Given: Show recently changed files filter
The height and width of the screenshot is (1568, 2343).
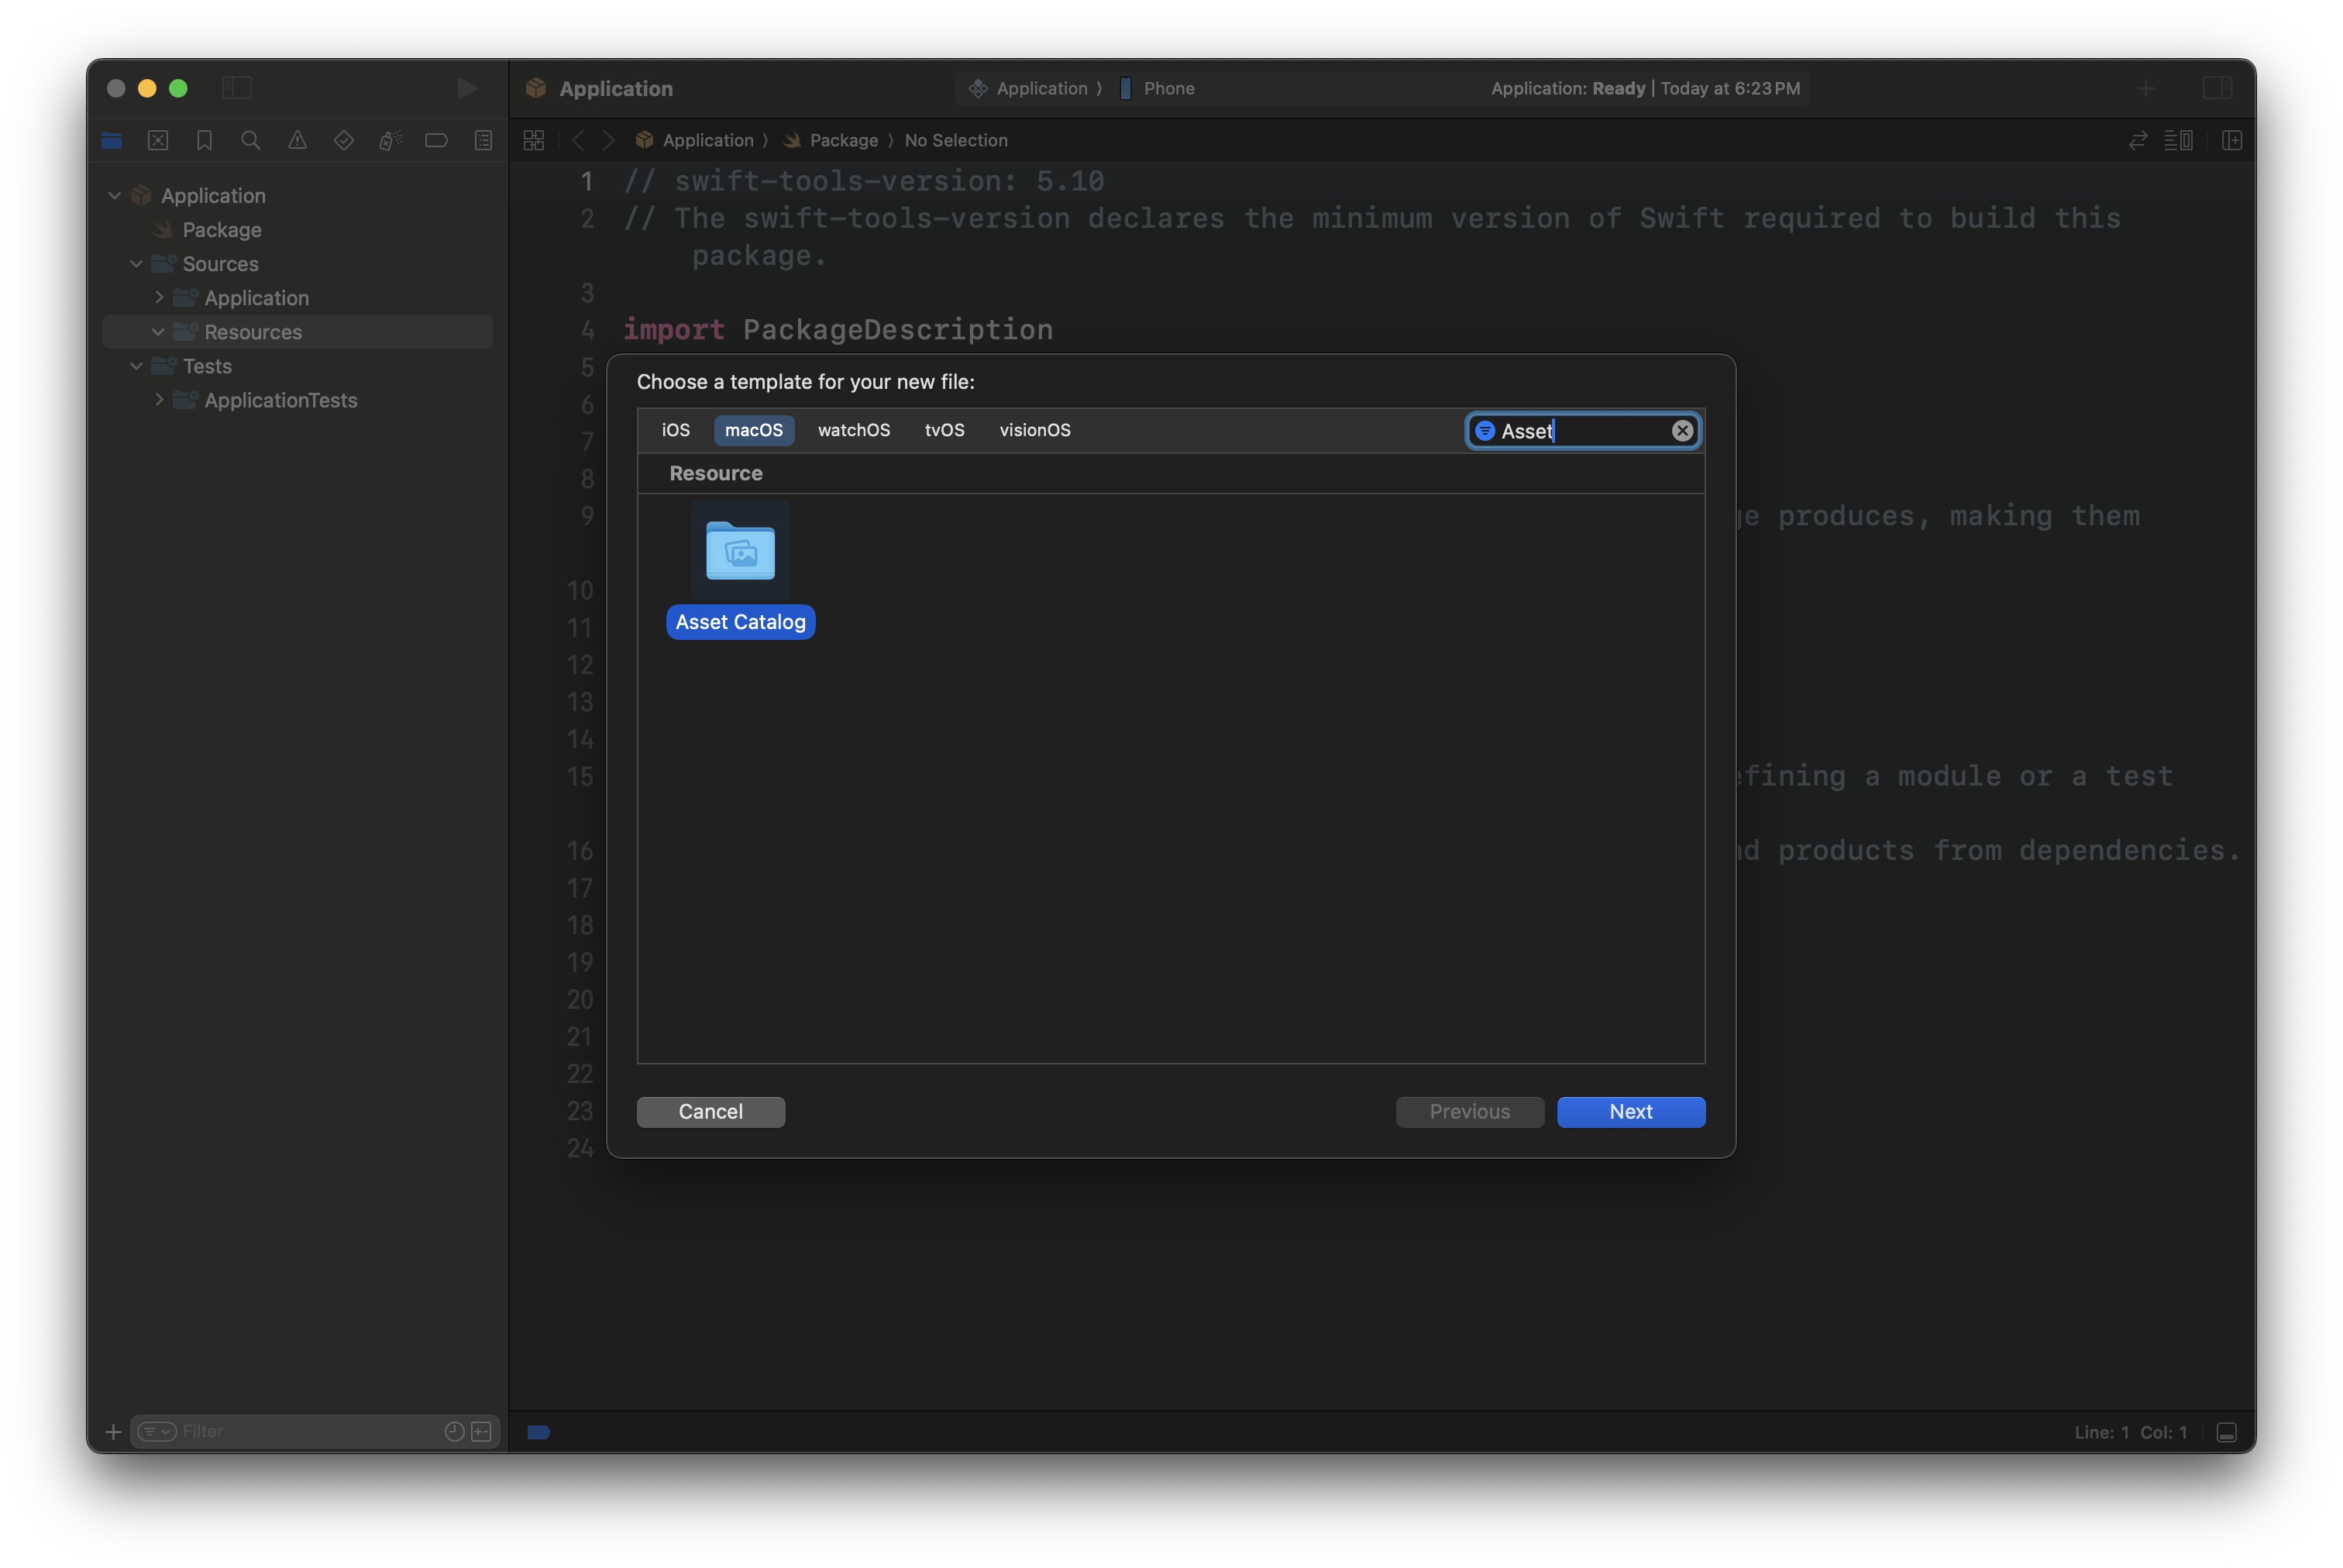Looking at the screenshot, I should click(454, 1432).
